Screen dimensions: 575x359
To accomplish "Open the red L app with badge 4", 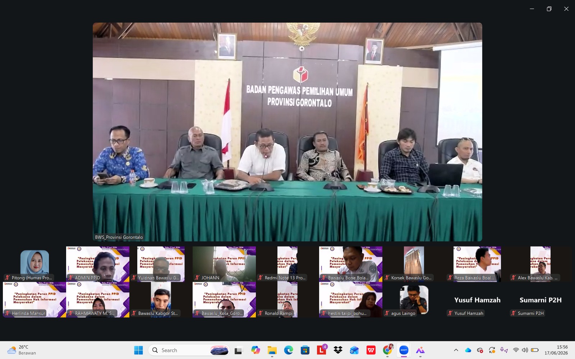I will coord(322,350).
